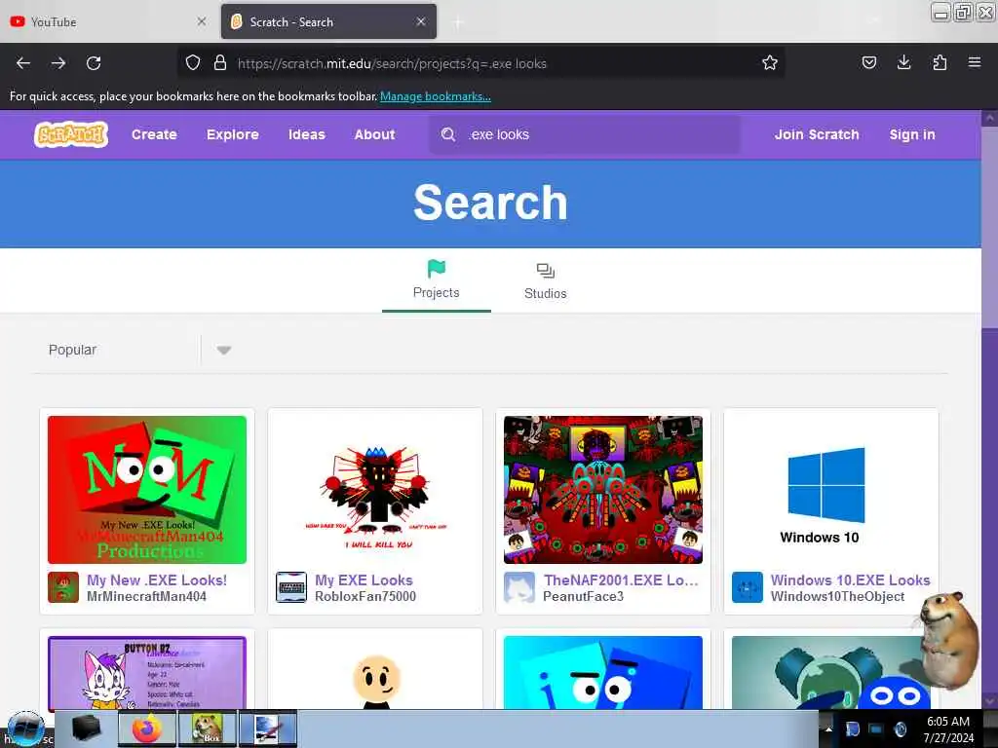This screenshot has width=998, height=748.
Task: Visit Windows10TheObject's profile name
Action: (837, 597)
